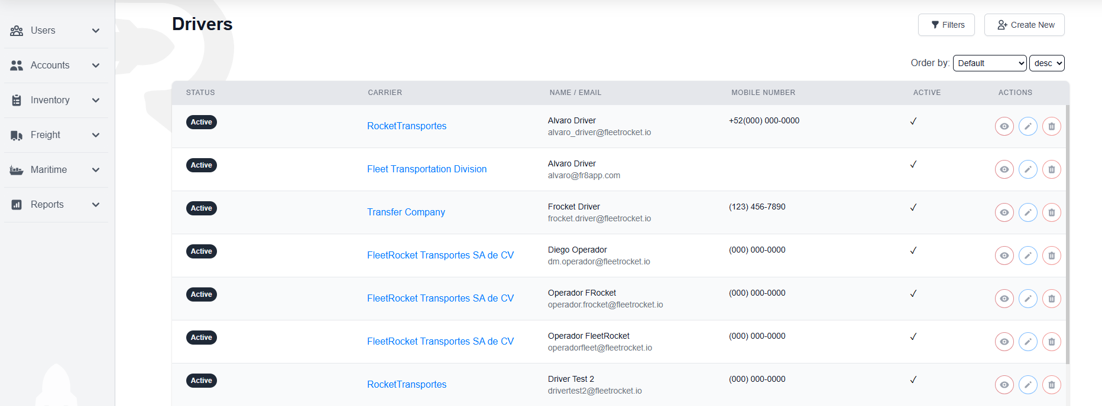Open the Users sidebar menu
Image resolution: width=1102 pixels, height=406 pixels.
pyautogui.click(x=56, y=31)
